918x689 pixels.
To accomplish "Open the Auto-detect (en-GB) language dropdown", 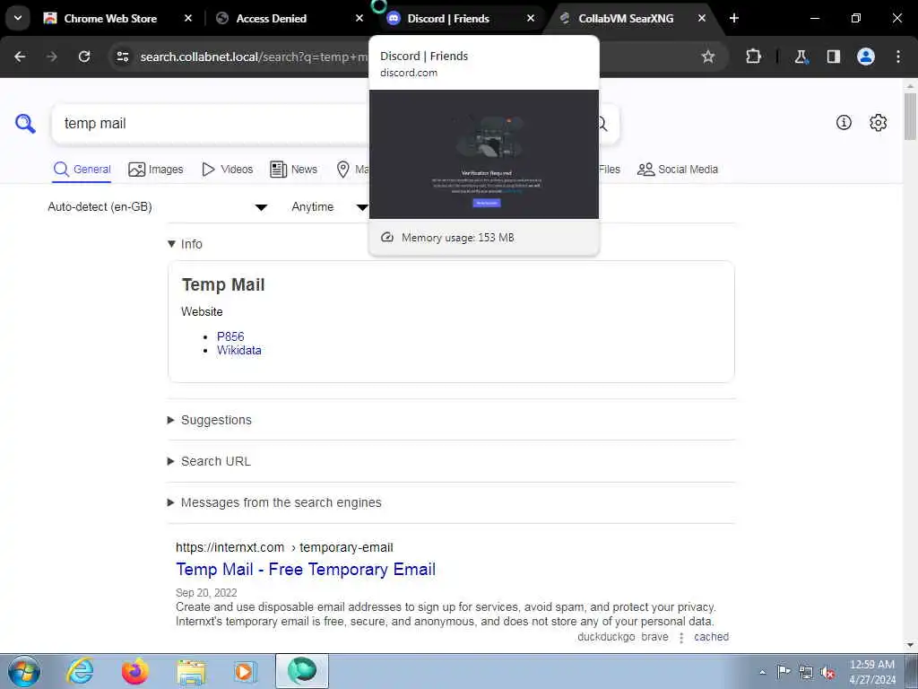I will click(x=158, y=207).
